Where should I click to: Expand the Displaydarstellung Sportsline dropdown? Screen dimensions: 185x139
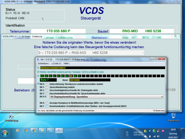click(107, 97)
